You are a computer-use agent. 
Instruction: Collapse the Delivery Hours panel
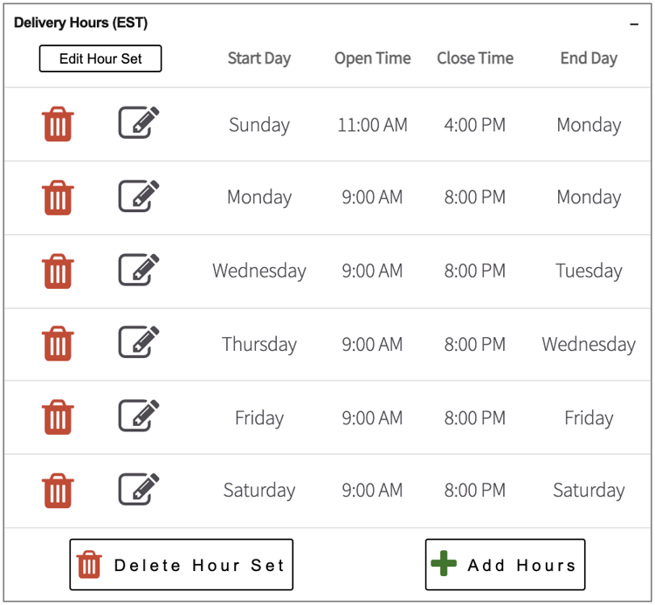[634, 24]
